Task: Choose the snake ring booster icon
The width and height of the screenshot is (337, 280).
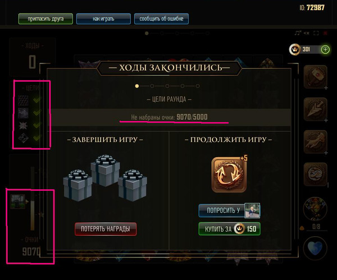Action: [x=315, y=174]
